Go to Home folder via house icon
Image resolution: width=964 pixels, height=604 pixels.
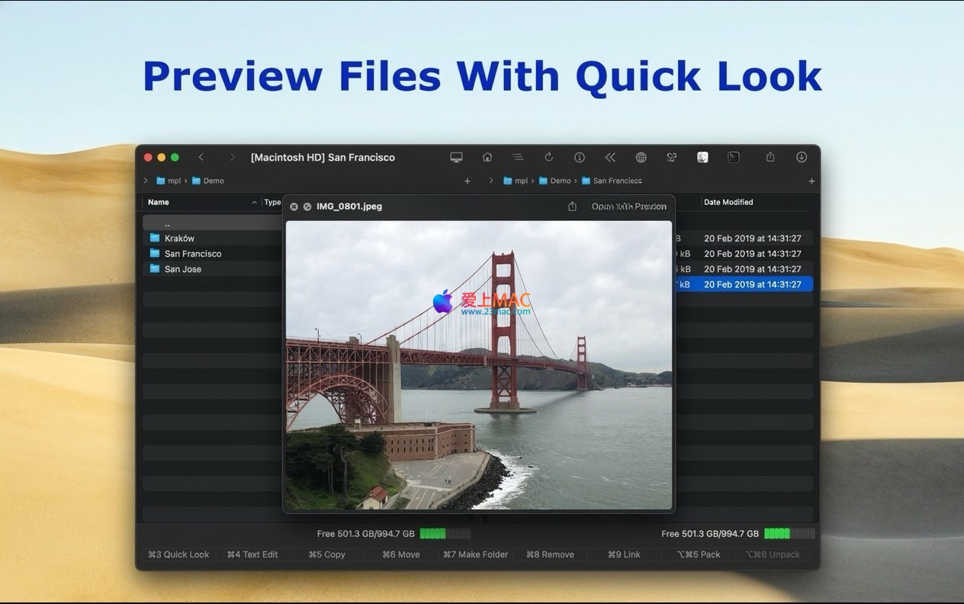487,157
